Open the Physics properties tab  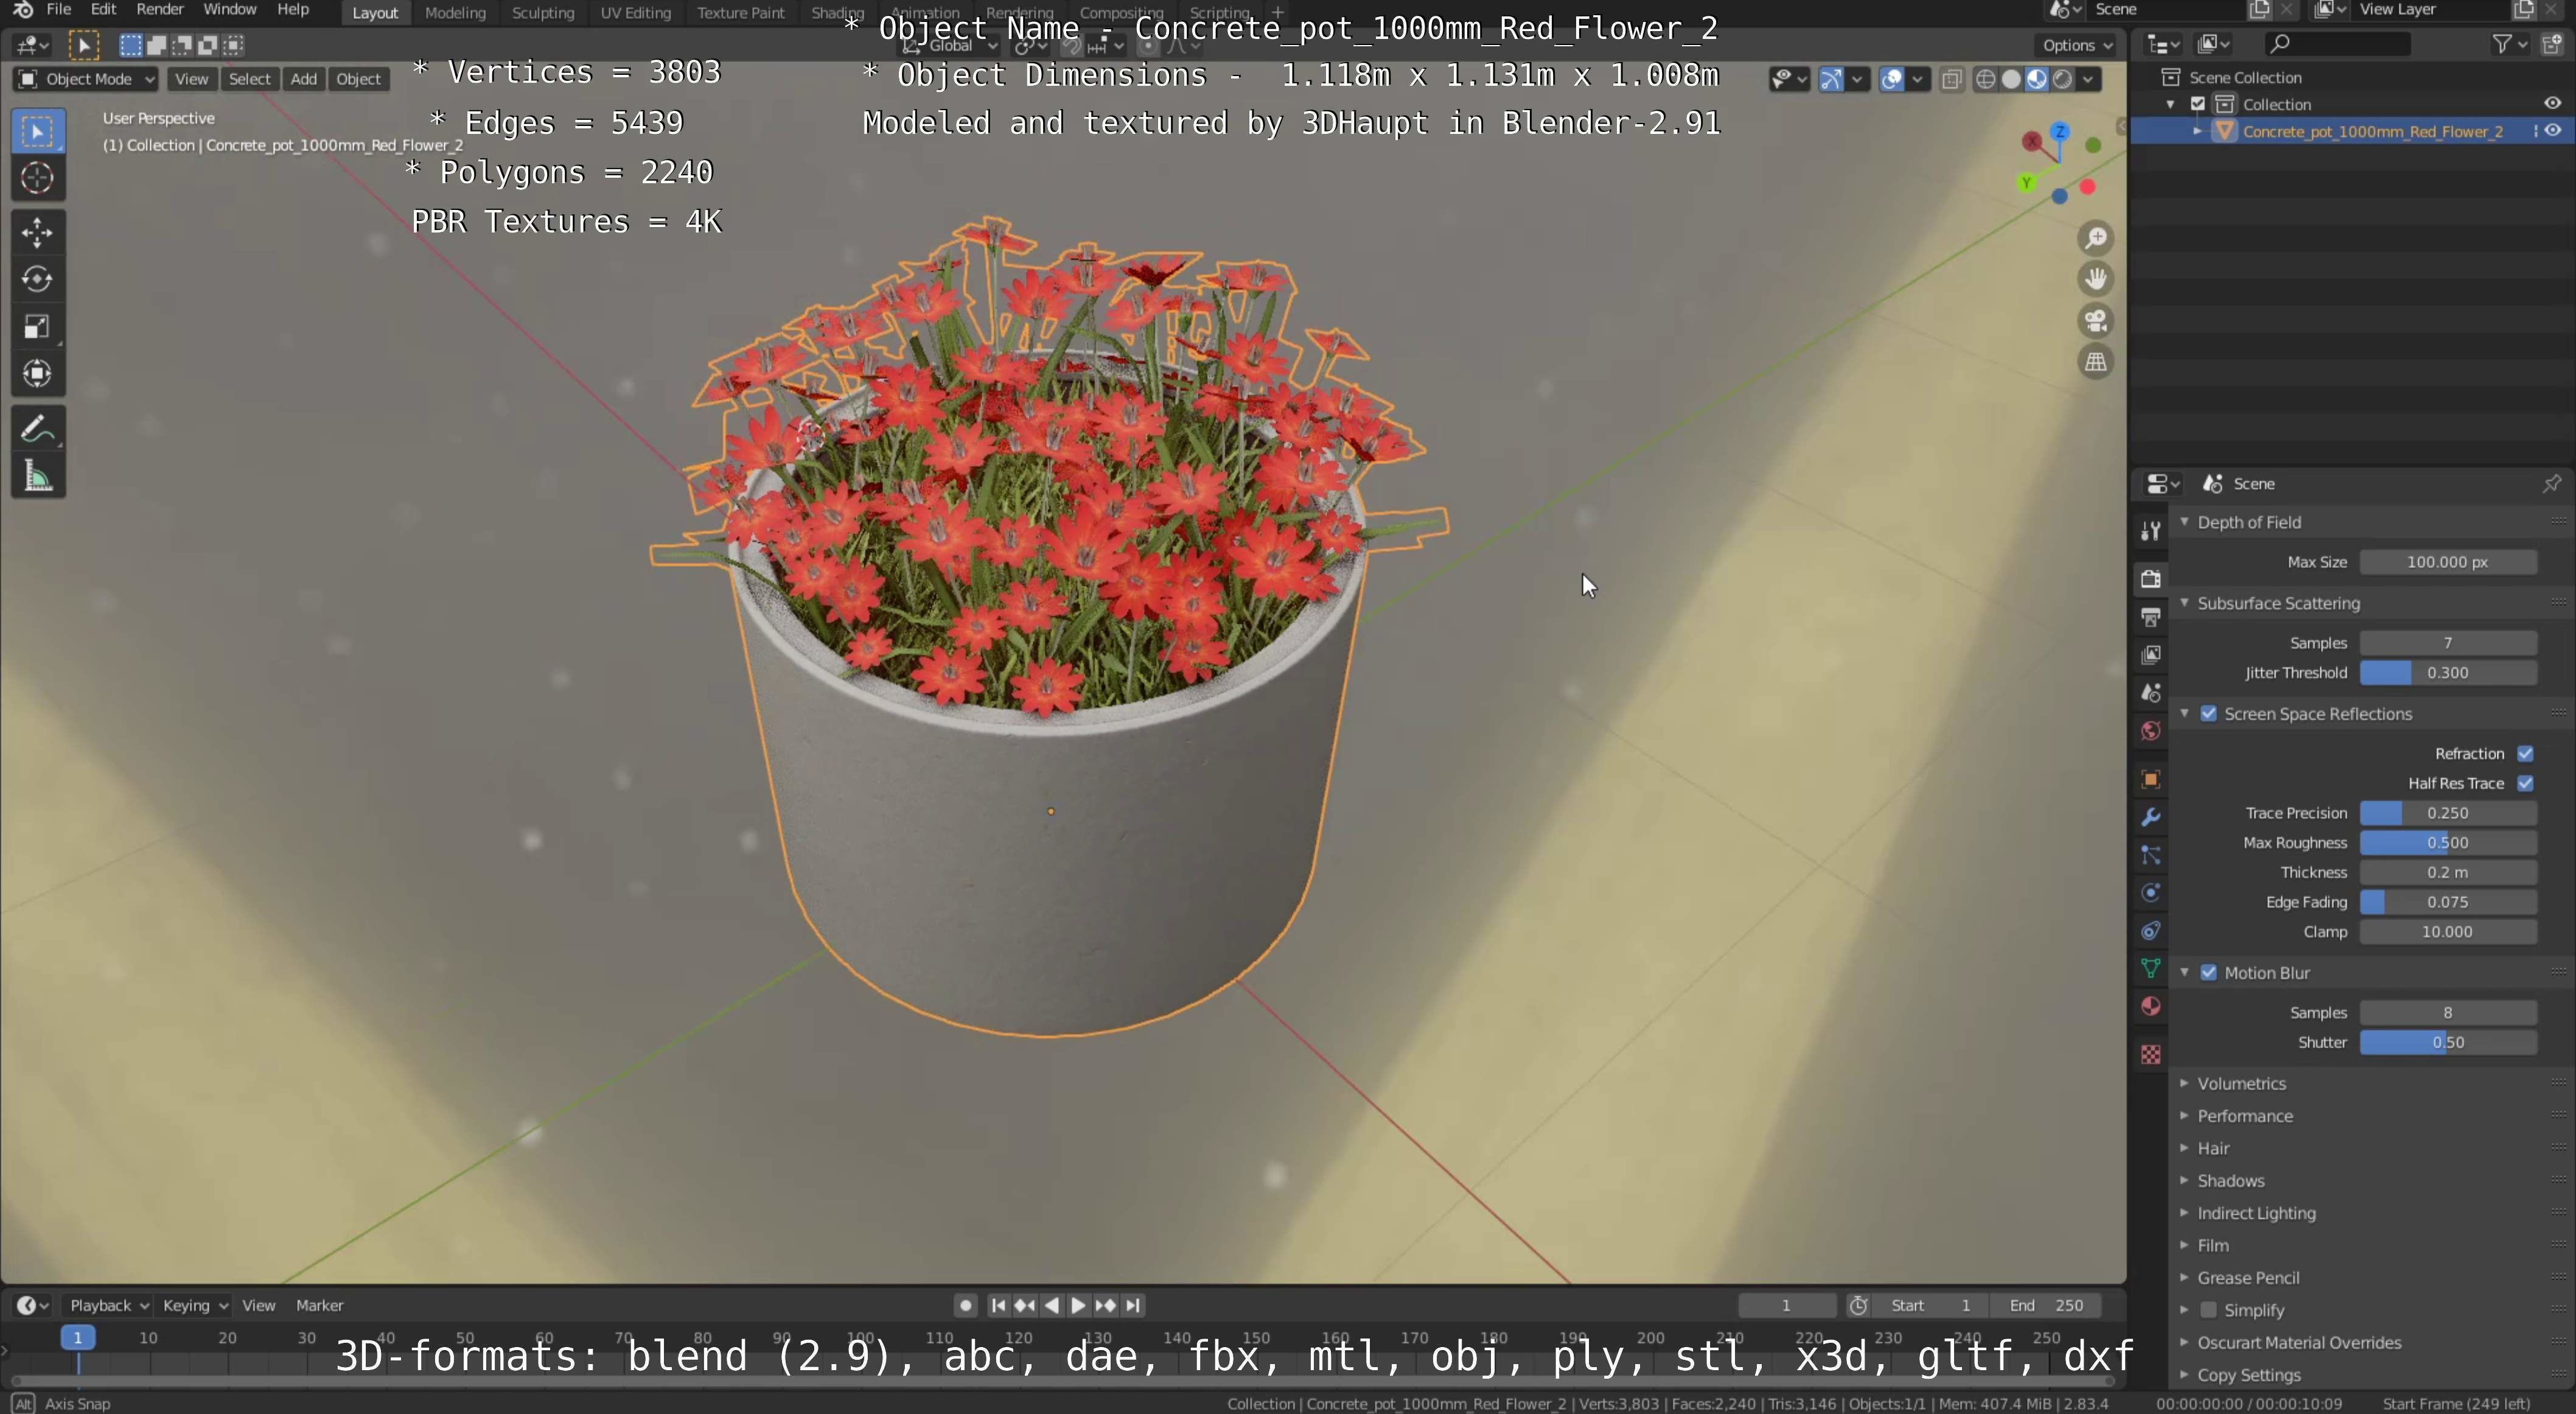tap(2150, 893)
